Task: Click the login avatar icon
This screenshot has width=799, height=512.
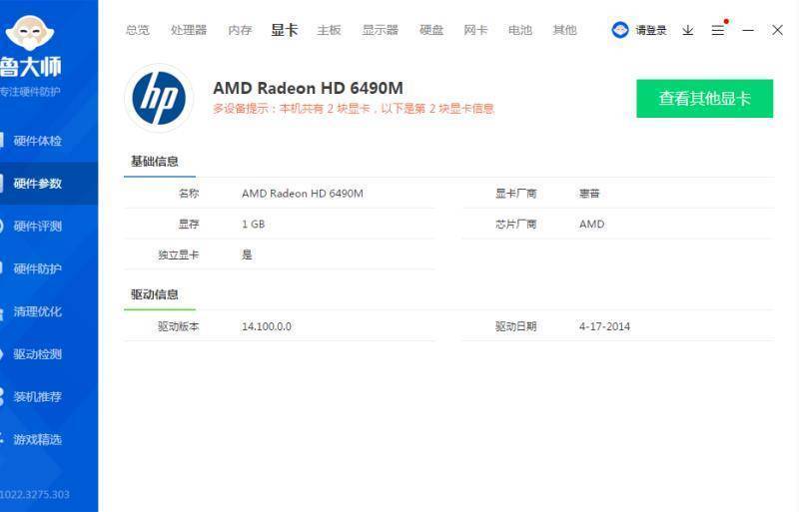Action: pos(620,30)
